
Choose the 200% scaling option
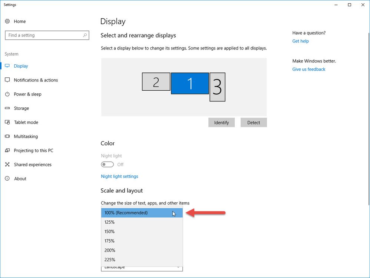(142, 250)
